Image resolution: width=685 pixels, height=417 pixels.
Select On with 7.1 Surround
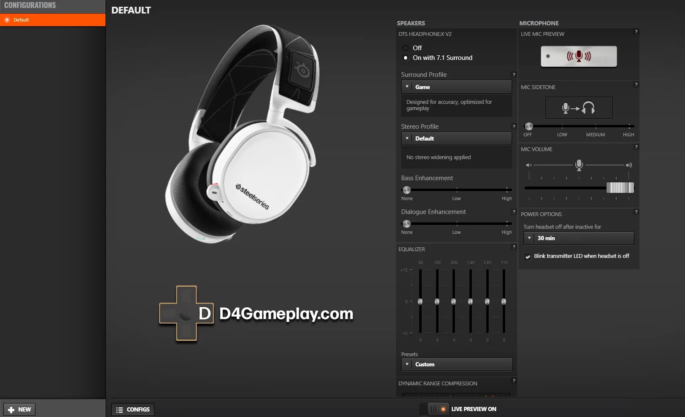[405, 58]
